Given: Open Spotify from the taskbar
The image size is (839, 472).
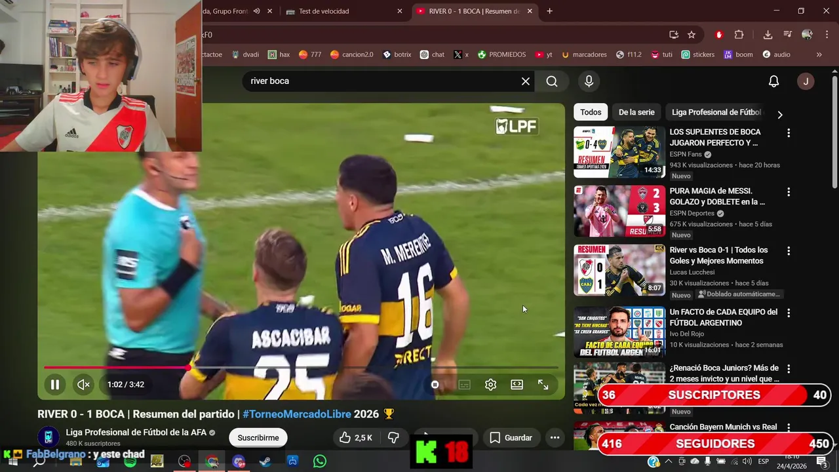Looking at the screenshot, I should click(x=130, y=462).
